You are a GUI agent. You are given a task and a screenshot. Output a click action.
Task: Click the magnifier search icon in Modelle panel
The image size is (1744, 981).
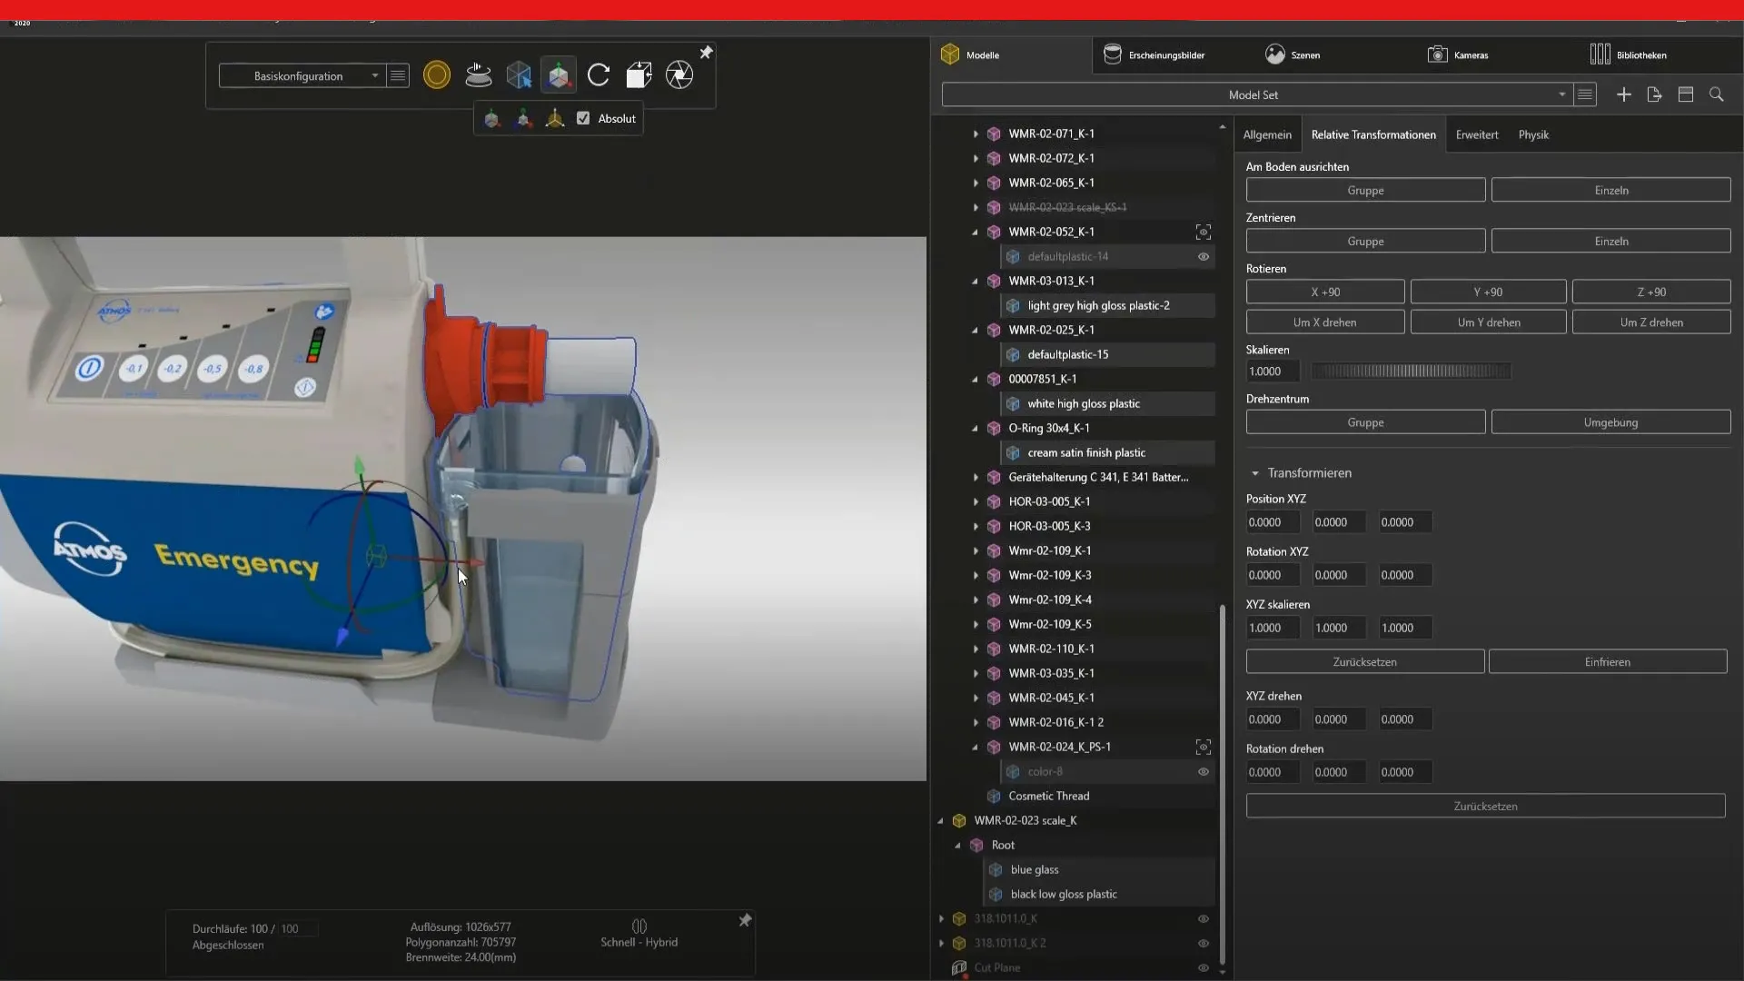coord(1717,94)
